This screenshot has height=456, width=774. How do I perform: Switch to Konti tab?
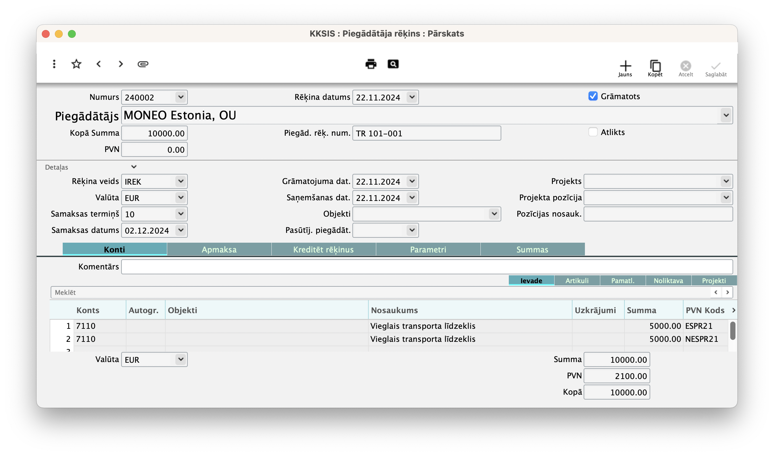(x=115, y=249)
